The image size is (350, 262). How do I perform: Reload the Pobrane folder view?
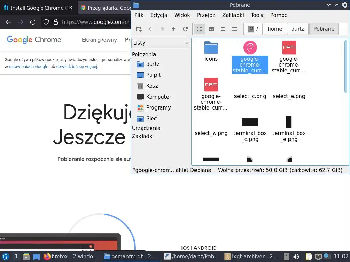pyautogui.click(x=185, y=29)
